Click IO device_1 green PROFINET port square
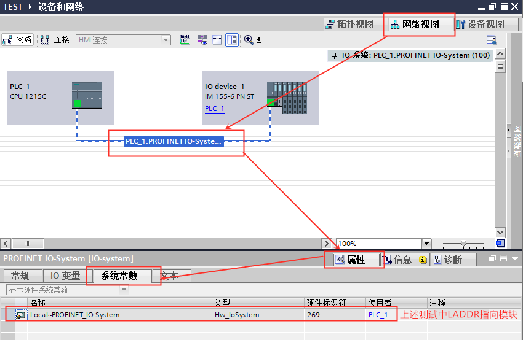Viewport: 523px width, 340px height. coord(271,102)
